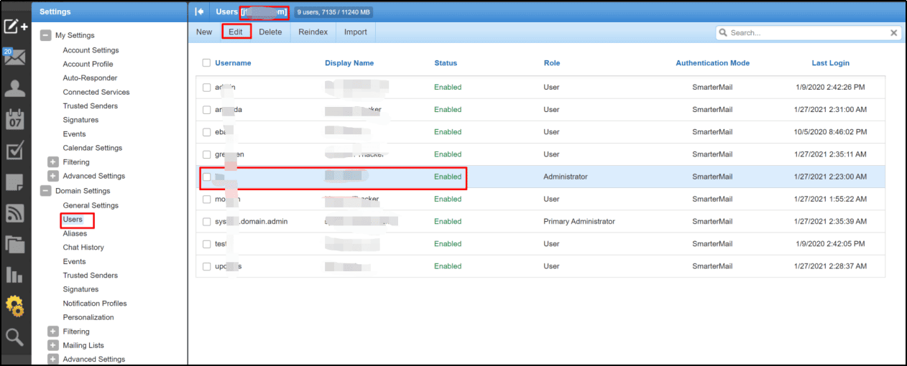Viewport: 907px width, 366px height.
Task: Open the Reports bar chart icon
Action: [15, 274]
